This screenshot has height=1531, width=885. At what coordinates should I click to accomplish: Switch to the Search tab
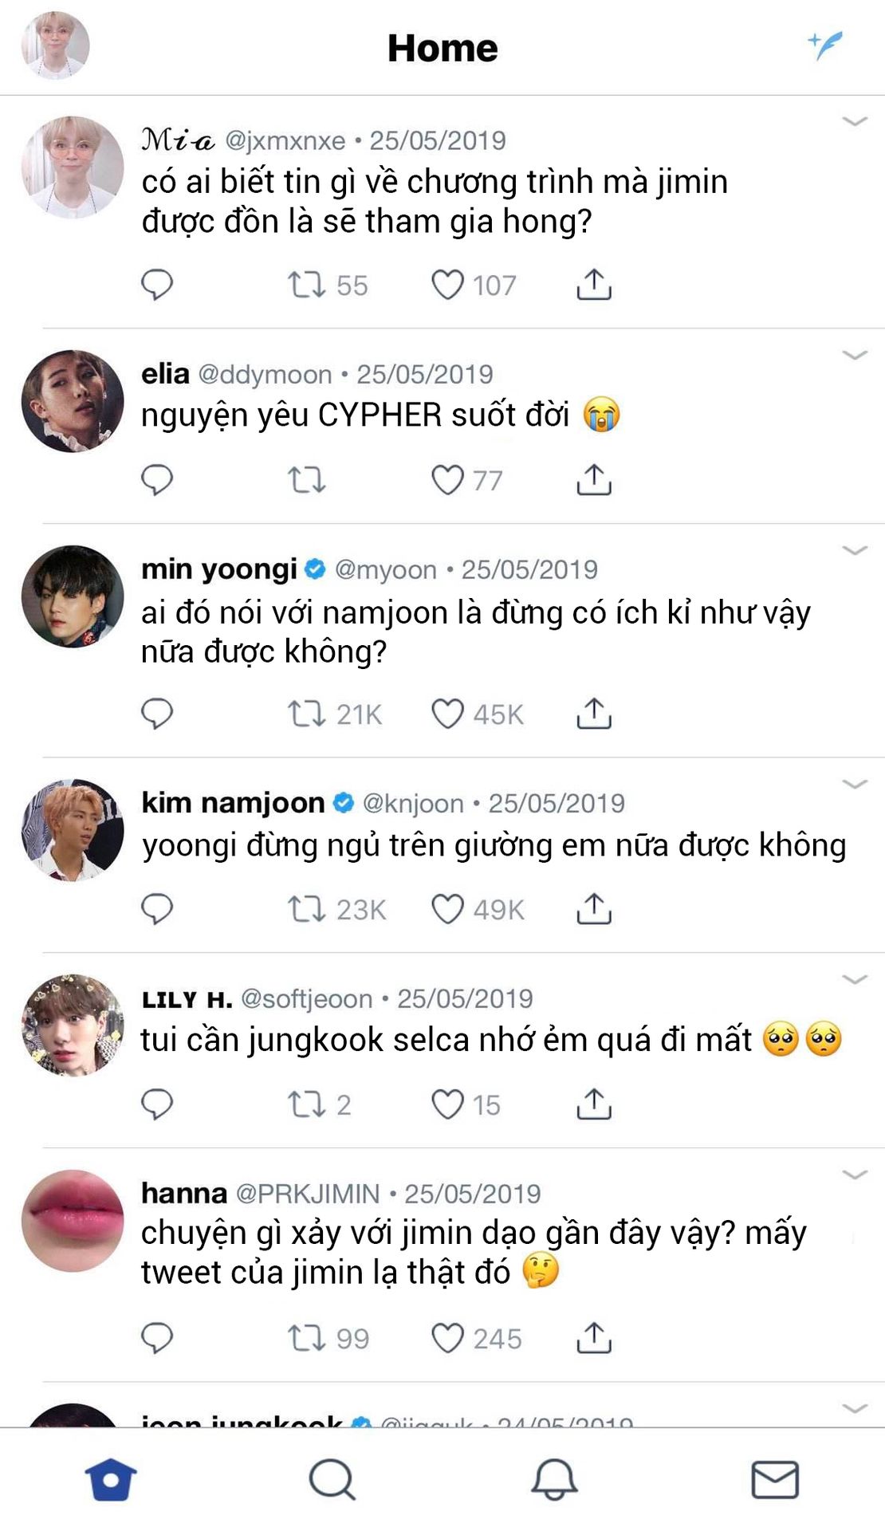click(x=332, y=1480)
